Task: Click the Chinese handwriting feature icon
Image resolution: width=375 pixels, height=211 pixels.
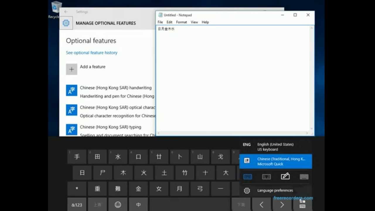Action: pos(71,91)
